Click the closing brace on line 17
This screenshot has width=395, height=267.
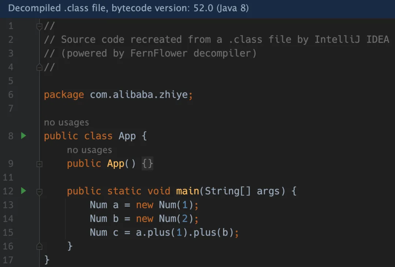click(47, 260)
